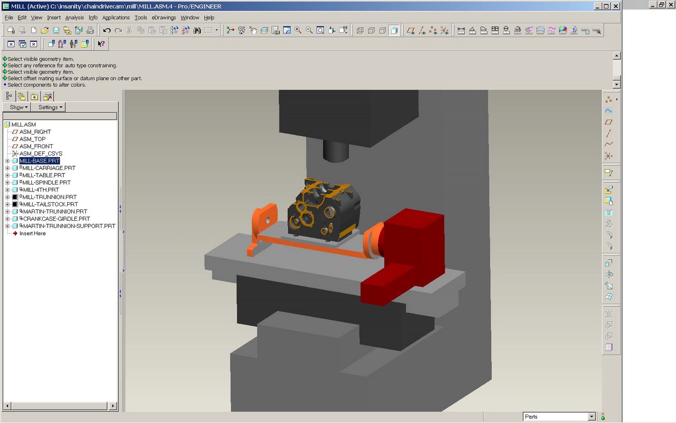Screen dimensions: 676x423
Task: Click the Distance measure ruler icon
Action: tap(461, 30)
